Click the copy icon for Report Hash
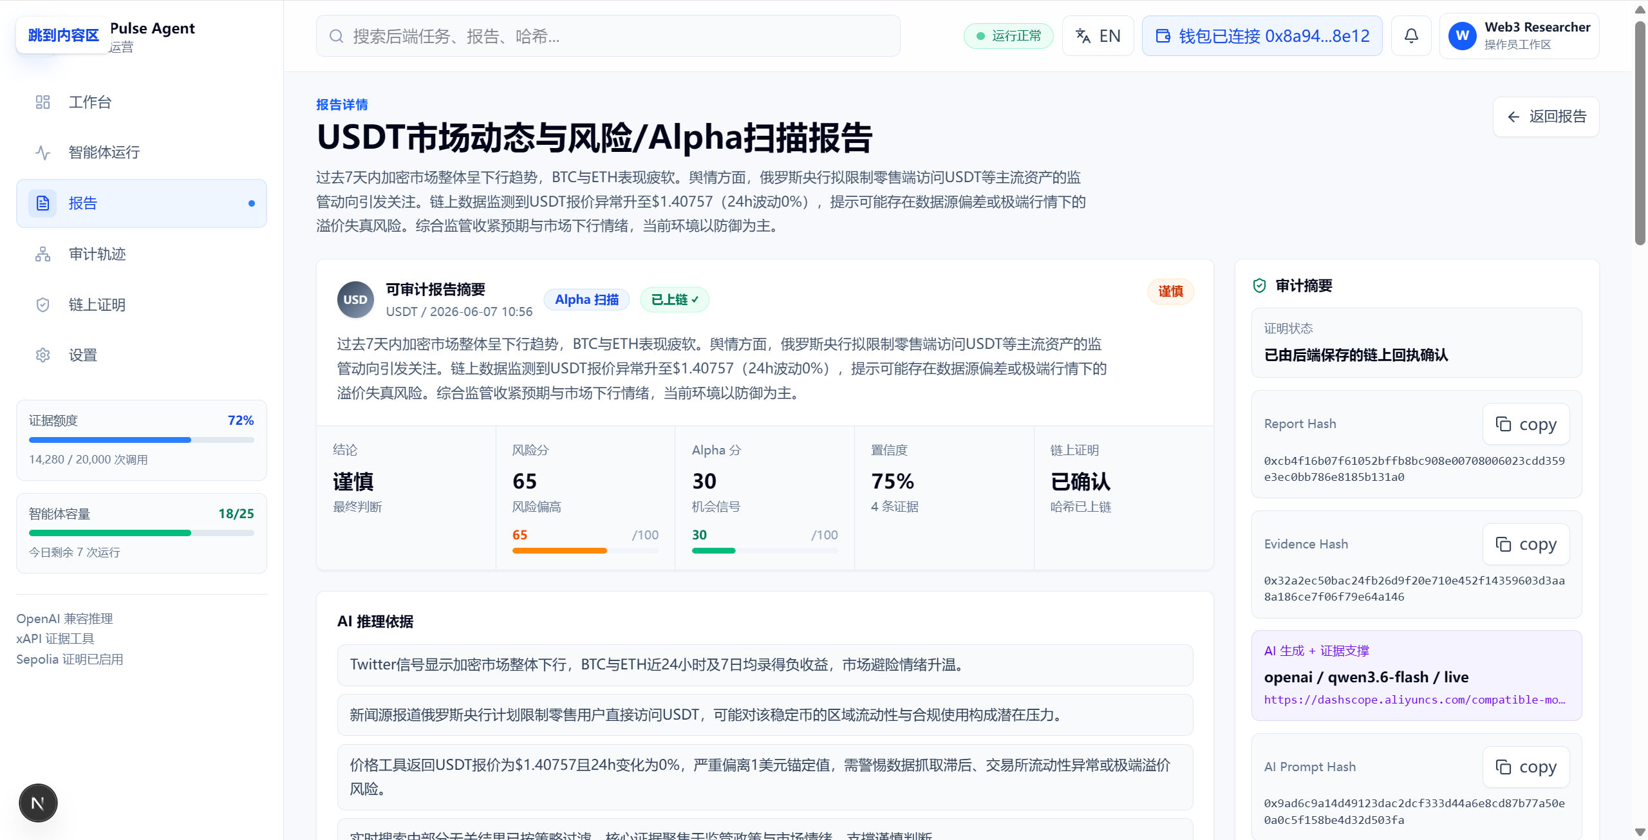 1503,424
